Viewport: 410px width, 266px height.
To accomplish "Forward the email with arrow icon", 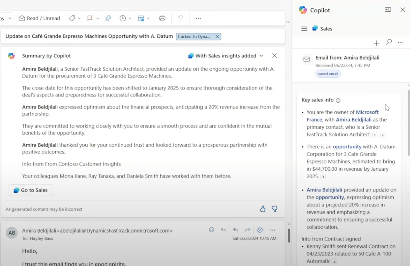I will click(248, 230).
